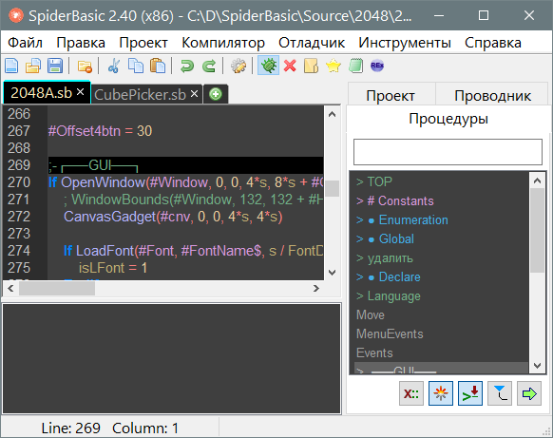Copy selection with the two pages icon

click(x=136, y=66)
